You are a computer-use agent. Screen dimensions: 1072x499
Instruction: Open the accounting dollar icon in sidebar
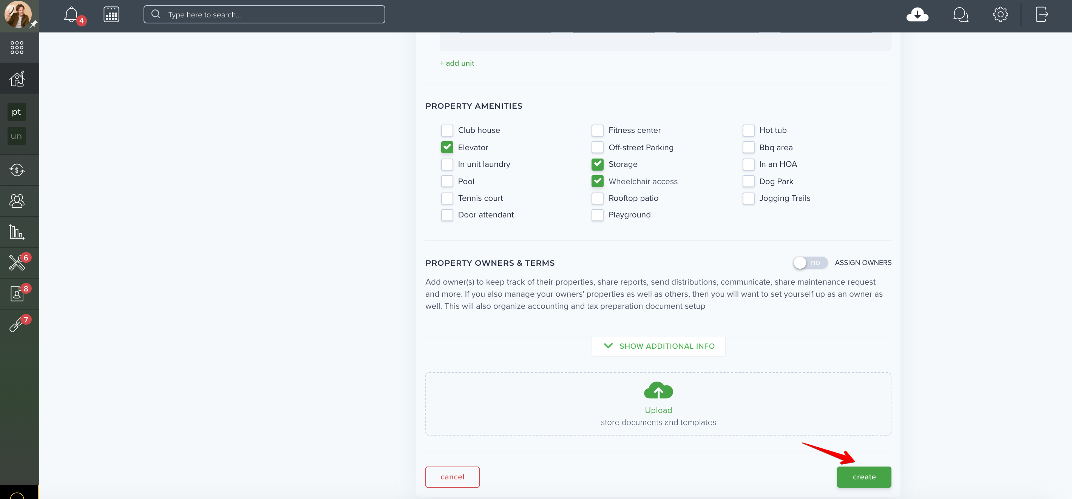click(x=17, y=169)
